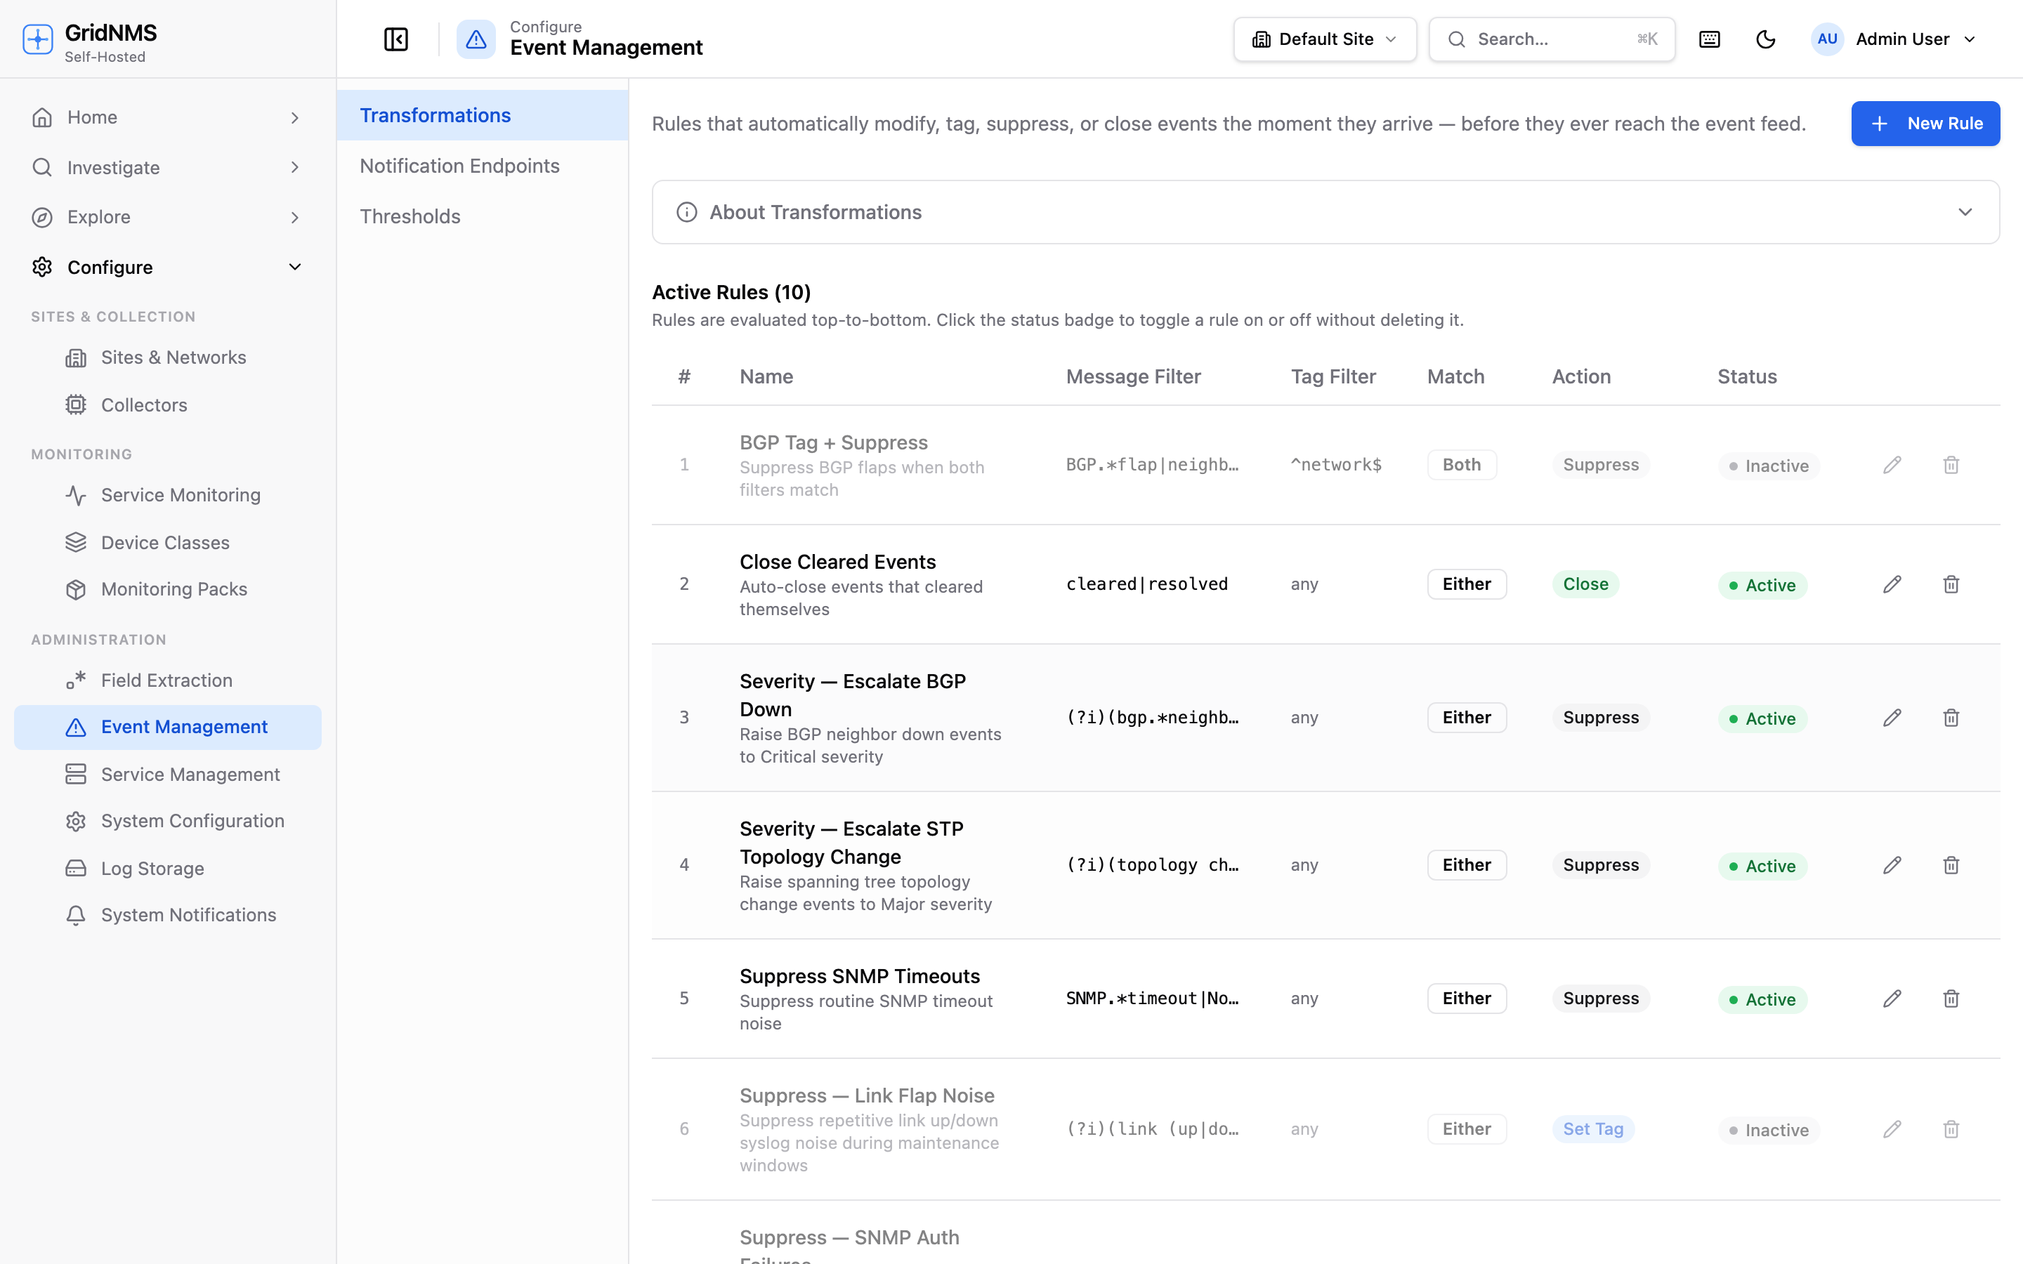The image size is (2023, 1264).
Task: Click the Suppress SNMP Timeouts rule name
Action: (x=859, y=976)
